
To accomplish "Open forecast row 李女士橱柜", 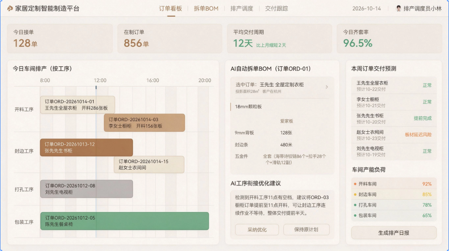I will coord(394,102).
